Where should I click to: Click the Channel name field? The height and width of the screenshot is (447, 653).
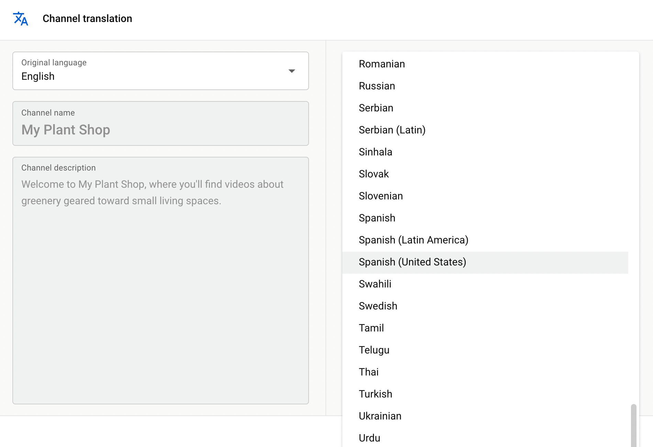[x=161, y=123]
